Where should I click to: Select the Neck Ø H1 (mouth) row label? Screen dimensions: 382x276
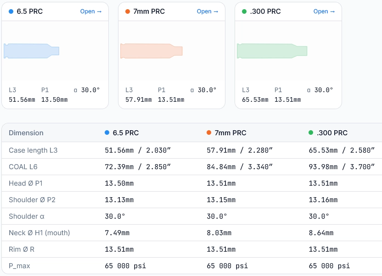[x=39, y=233]
